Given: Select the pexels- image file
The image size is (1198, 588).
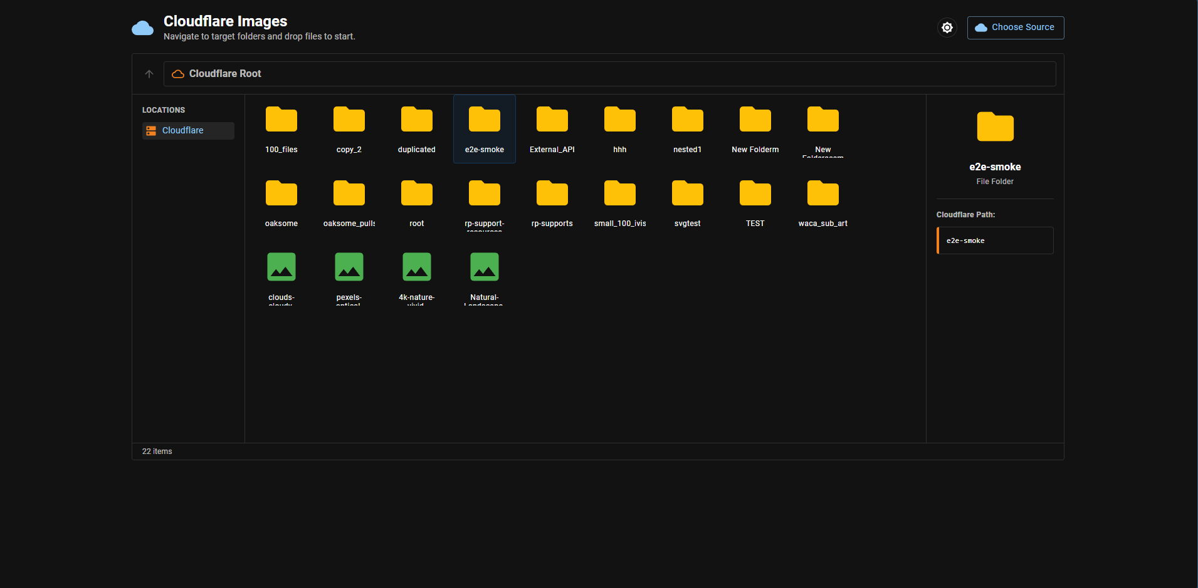Looking at the screenshot, I should [x=349, y=277].
